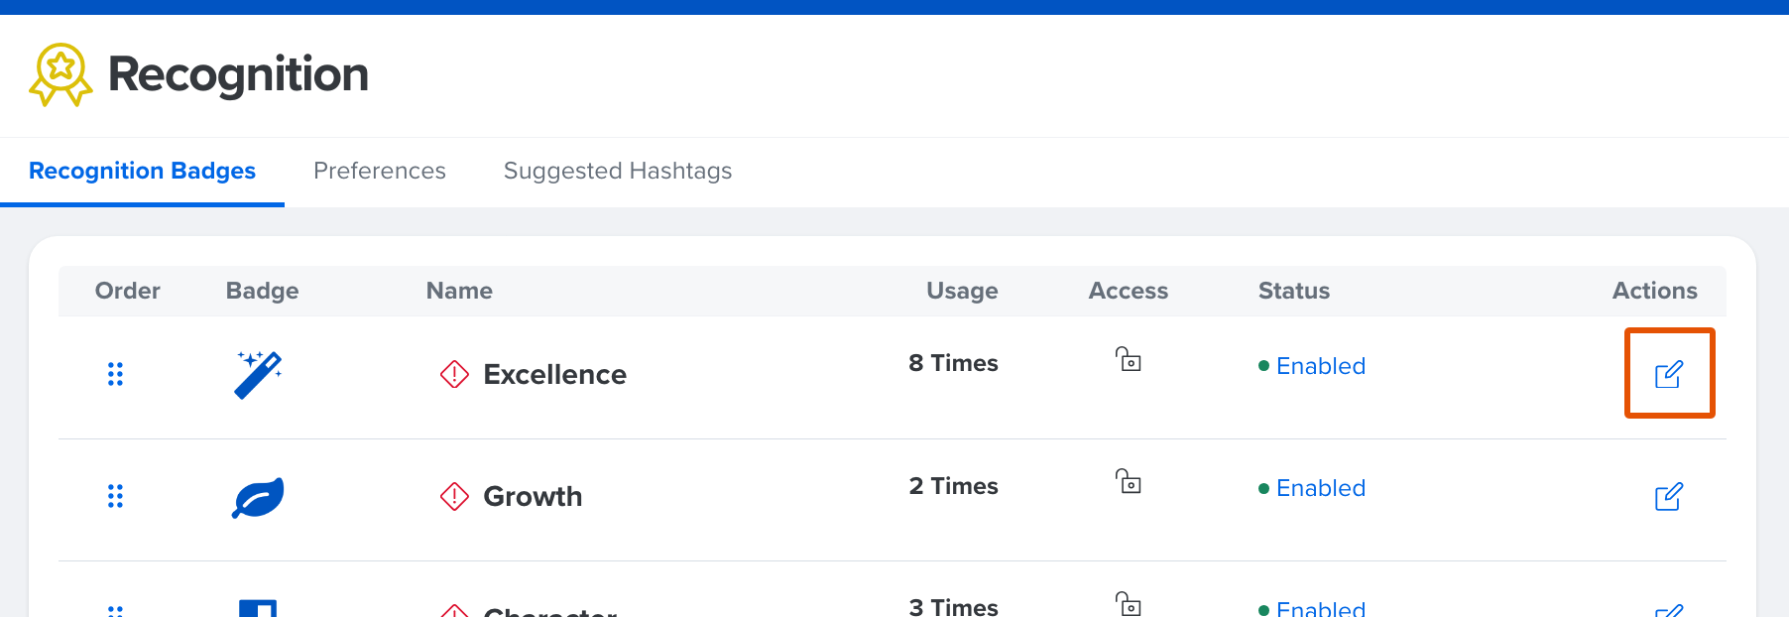Click the leaf Growth badge icon

point(258,497)
